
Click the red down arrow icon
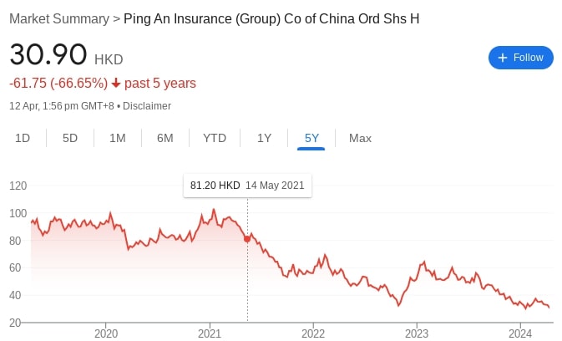[x=116, y=84]
